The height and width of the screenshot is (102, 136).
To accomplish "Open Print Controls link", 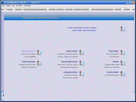I will [114, 51].
